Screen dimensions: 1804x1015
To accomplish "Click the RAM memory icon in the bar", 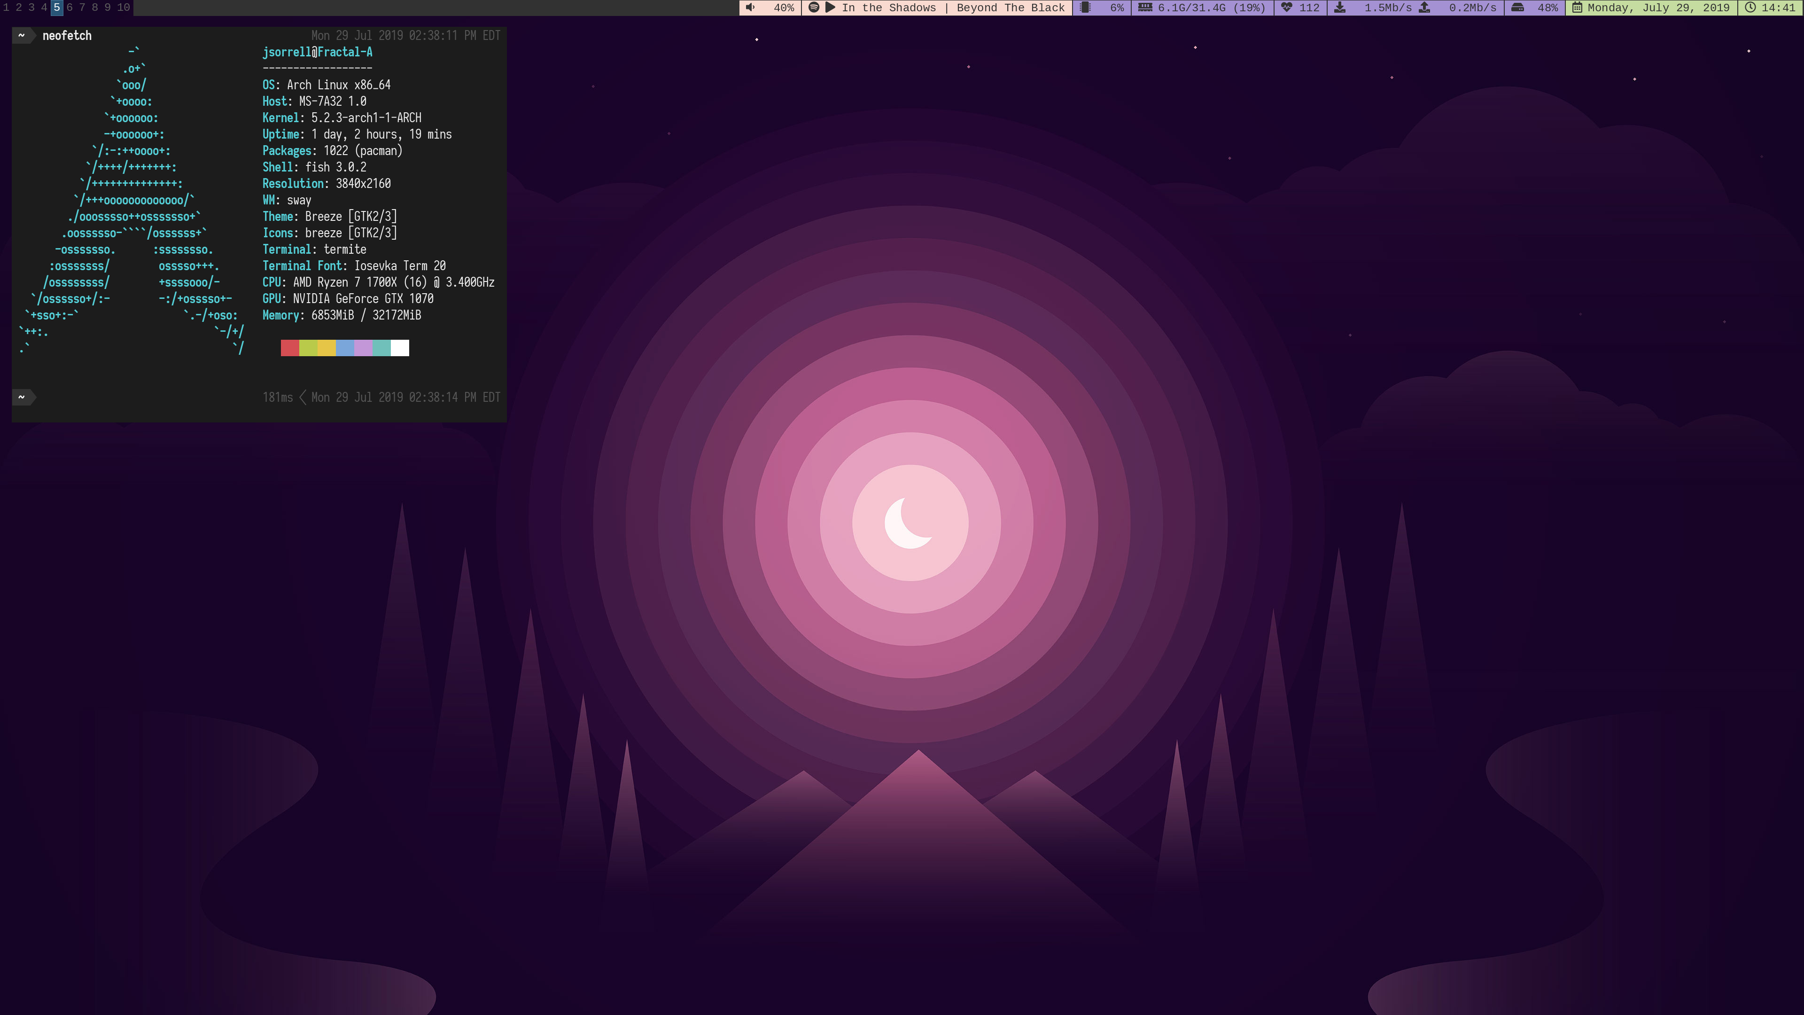I will (x=1145, y=8).
